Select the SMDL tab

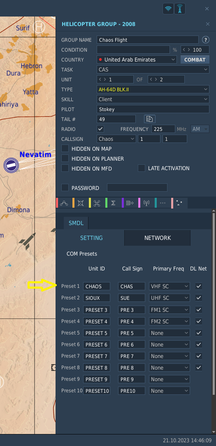pyautogui.click(x=76, y=223)
